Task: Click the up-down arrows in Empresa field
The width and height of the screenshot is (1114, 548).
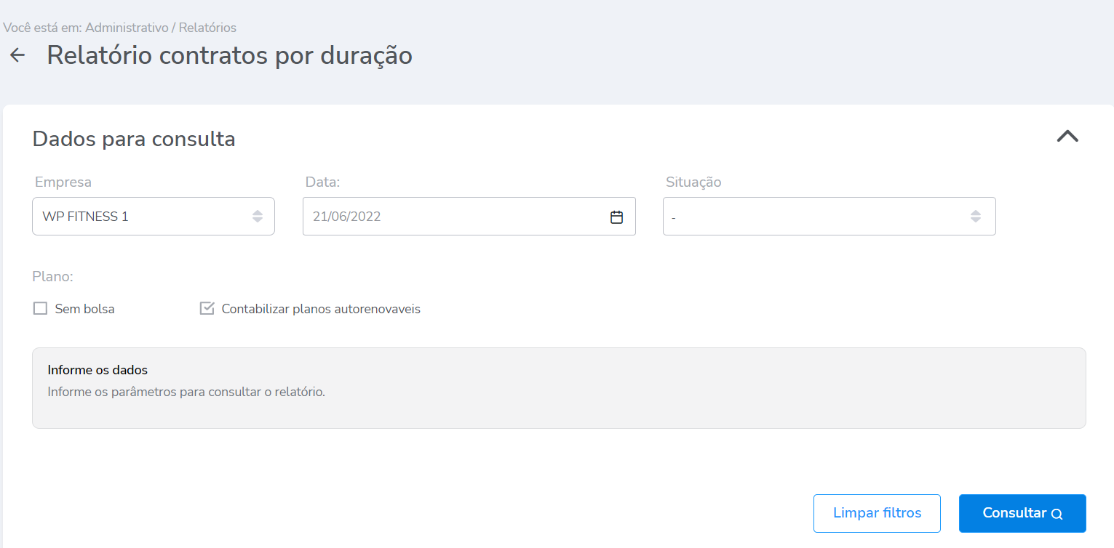Action: click(x=258, y=217)
